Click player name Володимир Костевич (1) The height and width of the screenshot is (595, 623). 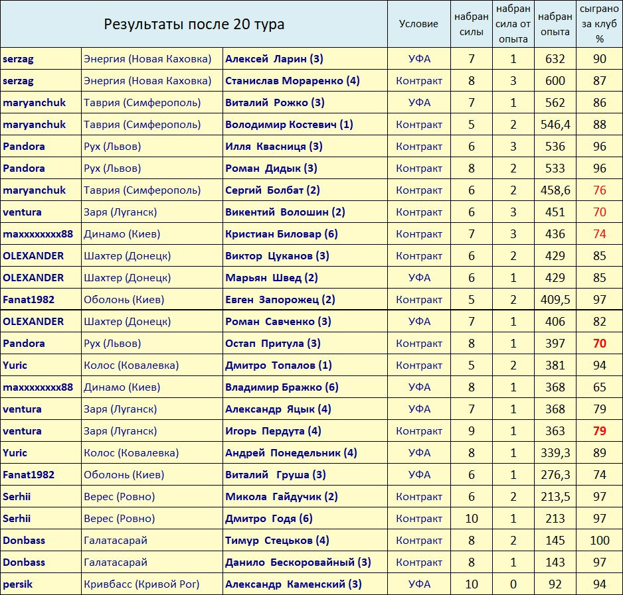[290, 124]
